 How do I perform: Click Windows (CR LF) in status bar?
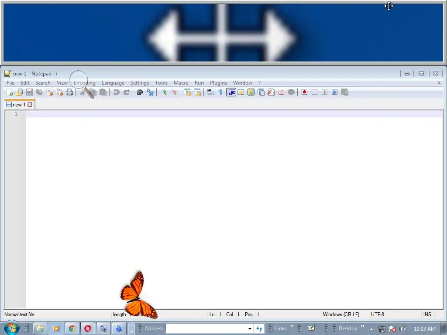[x=341, y=314]
